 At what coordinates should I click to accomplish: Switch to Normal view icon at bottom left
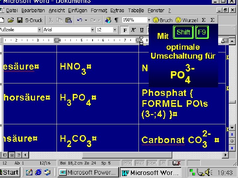[5, 155]
